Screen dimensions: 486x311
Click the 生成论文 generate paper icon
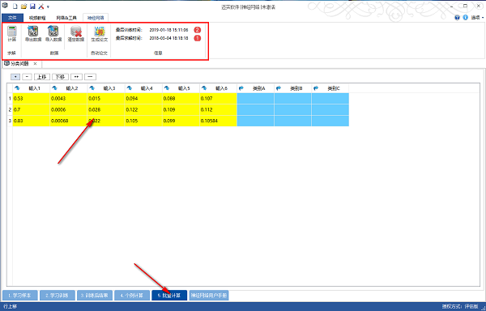(100, 32)
